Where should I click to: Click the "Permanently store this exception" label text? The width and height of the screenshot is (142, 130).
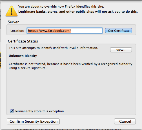tap(39, 111)
